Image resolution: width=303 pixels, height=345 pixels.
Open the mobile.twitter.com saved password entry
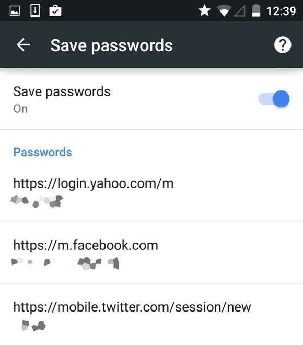coord(151,315)
